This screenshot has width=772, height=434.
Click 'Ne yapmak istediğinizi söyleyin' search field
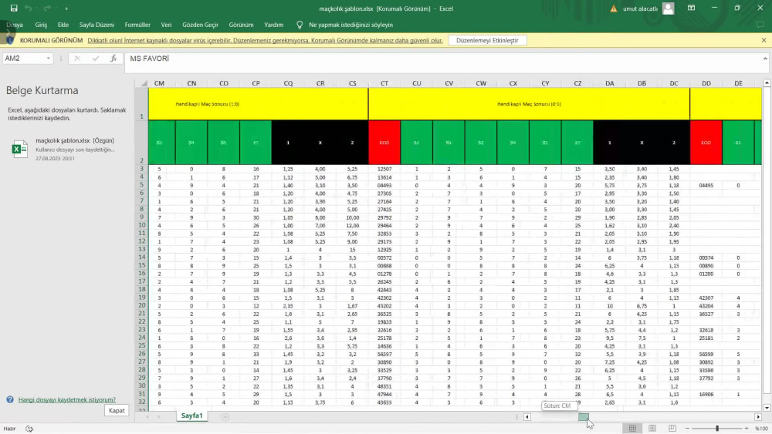[350, 25]
